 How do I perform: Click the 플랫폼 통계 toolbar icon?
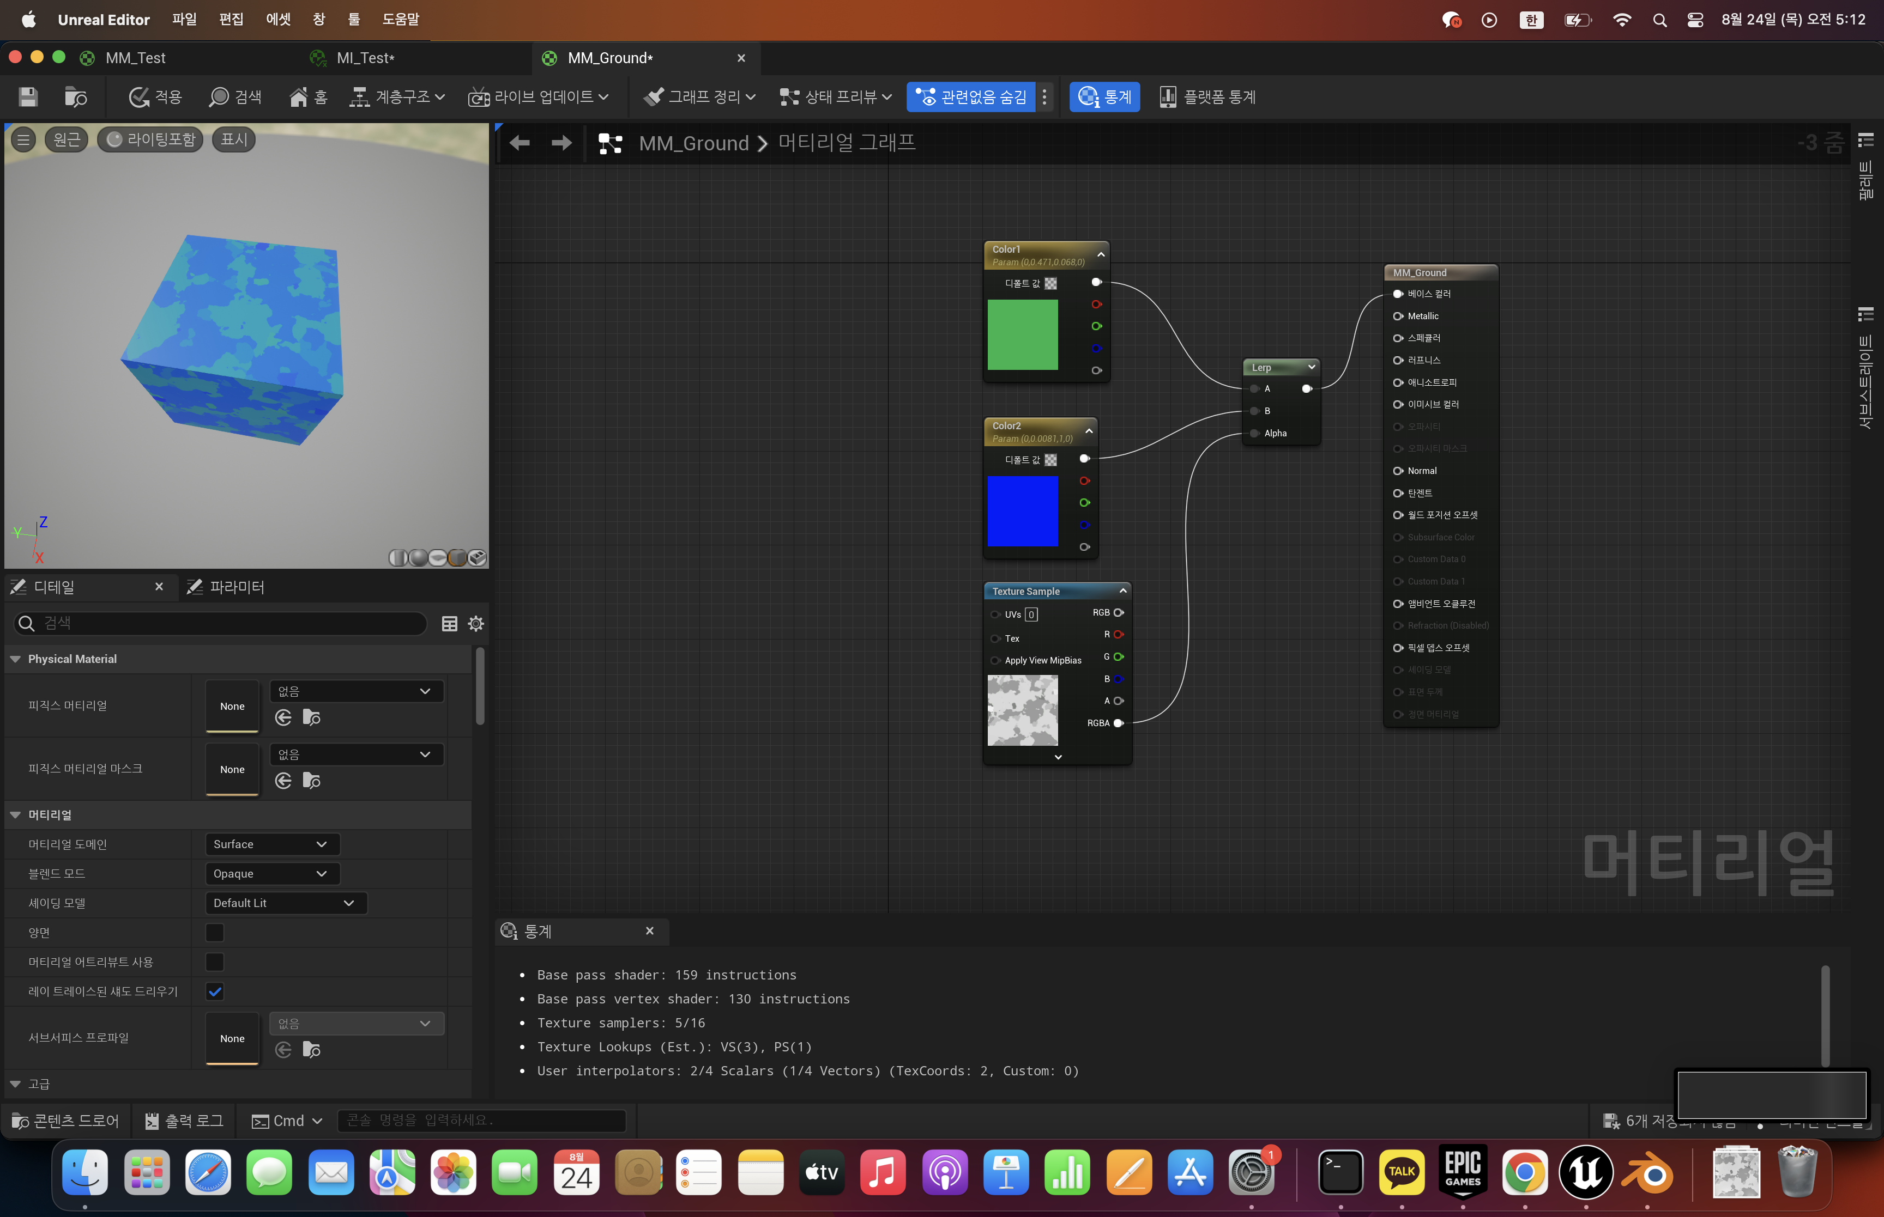tap(1167, 96)
